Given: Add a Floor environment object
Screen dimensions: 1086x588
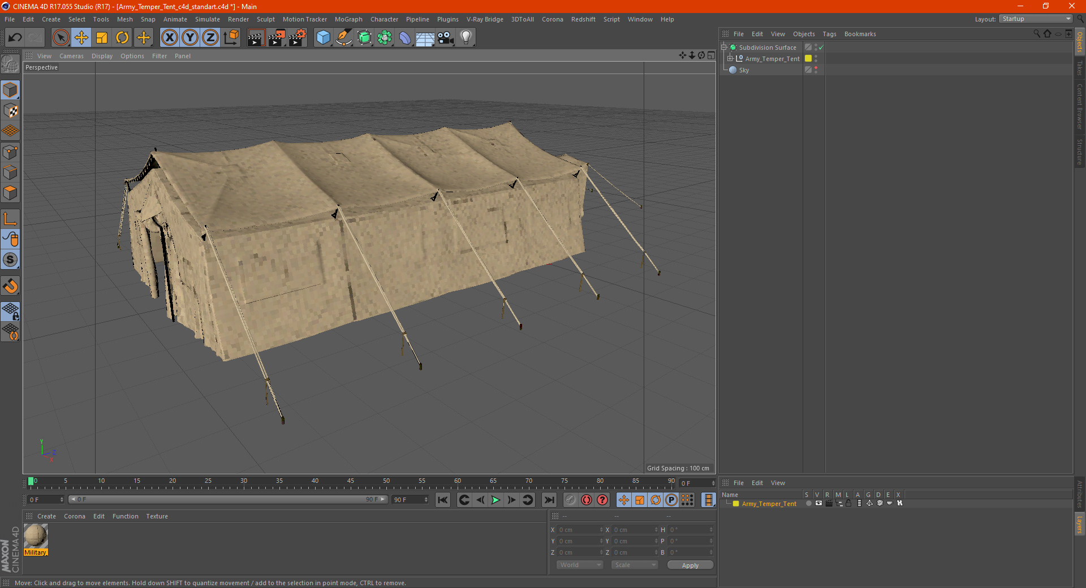Looking at the screenshot, I should (x=425, y=38).
